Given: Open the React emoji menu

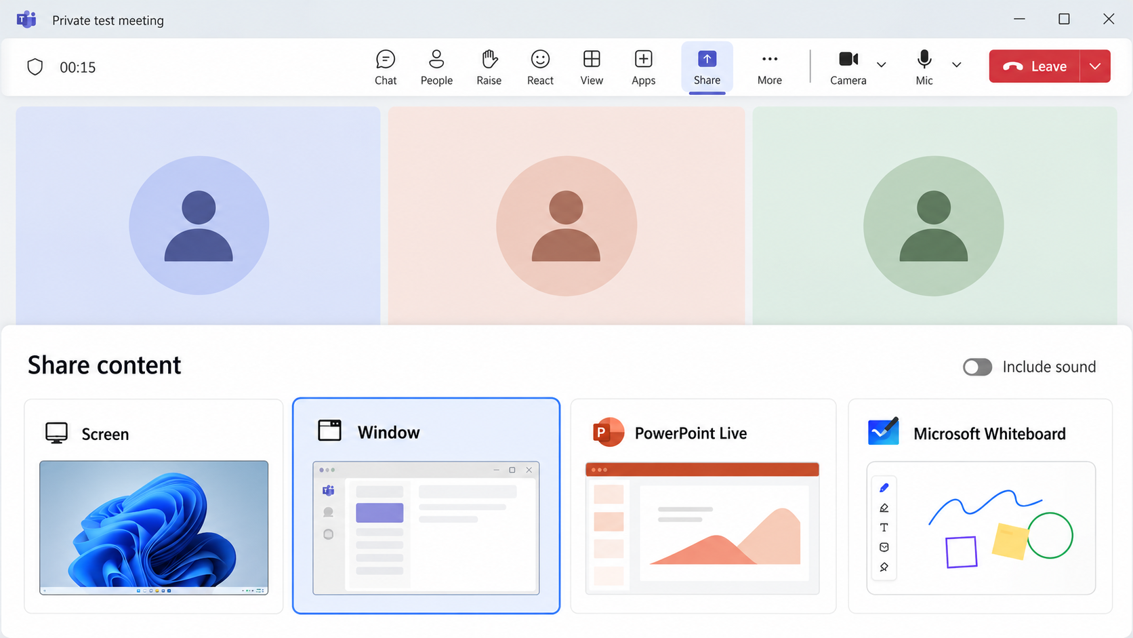Looking at the screenshot, I should (540, 67).
